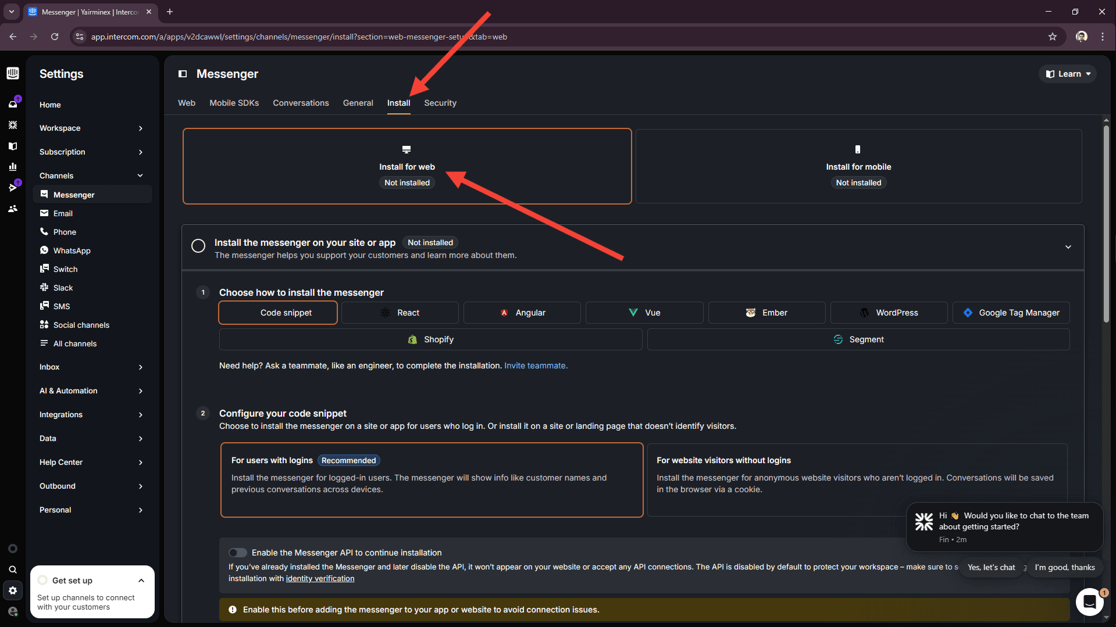Viewport: 1116px width, 627px height.
Task: Open the user avatar at bottom of rail
Action: pyautogui.click(x=13, y=612)
